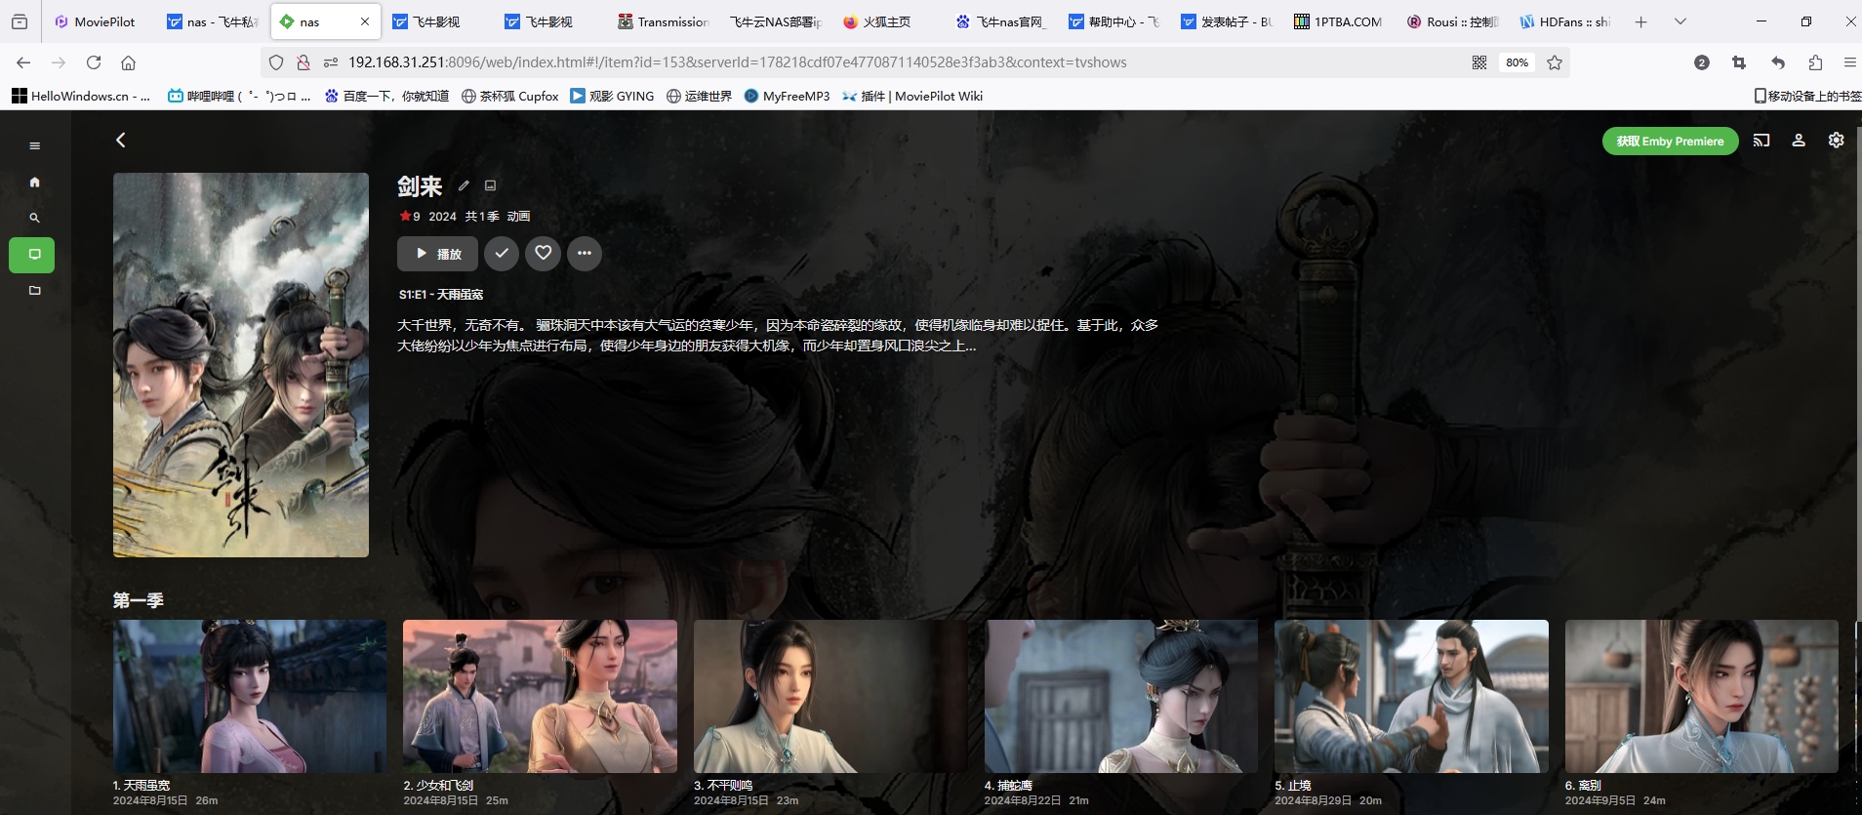Switch to 1PTBA.COM tab
The image size is (1862, 815).
1338,21
